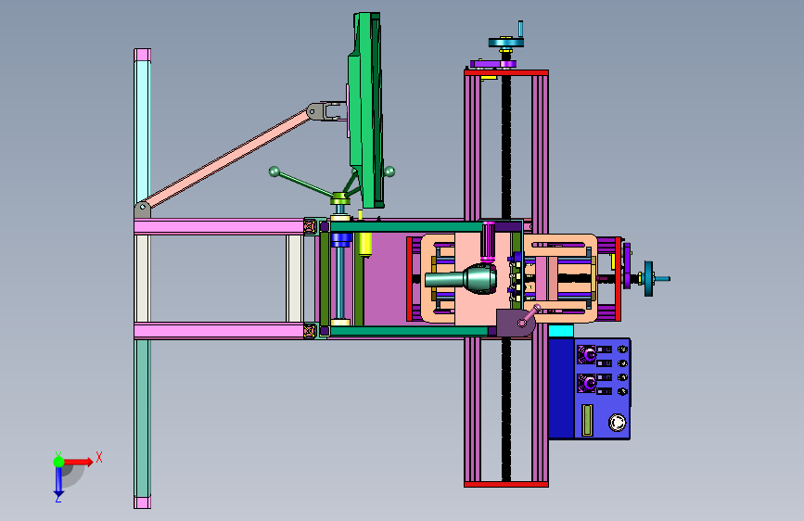Click the yellow-green rectangular display on control box
Image resolution: width=804 pixels, height=521 pixels.
[x=588, y=420]
